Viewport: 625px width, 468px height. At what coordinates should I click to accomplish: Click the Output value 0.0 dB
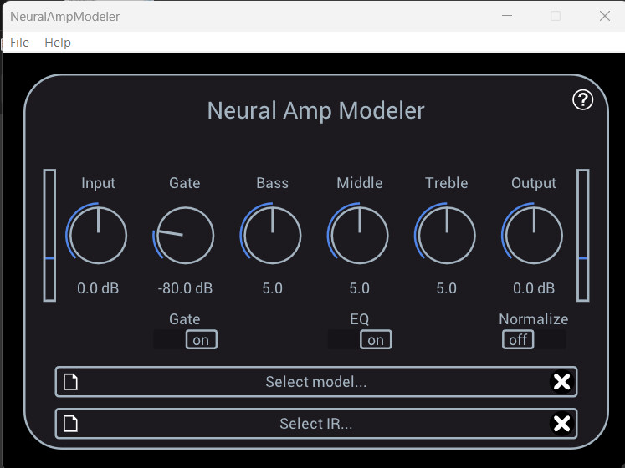(534, 288)
